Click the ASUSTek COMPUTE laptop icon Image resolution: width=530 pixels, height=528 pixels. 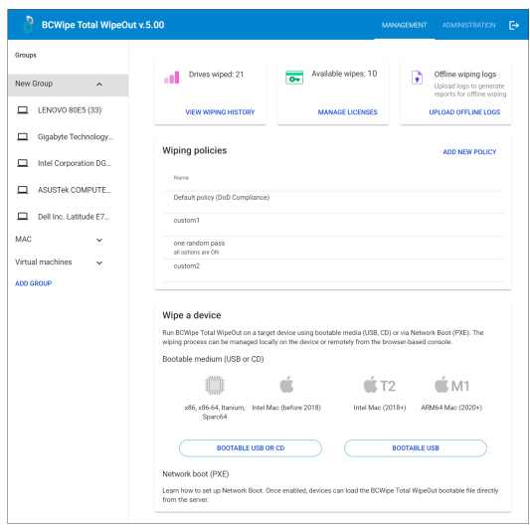pyautogui.click(x=23, y=190)
